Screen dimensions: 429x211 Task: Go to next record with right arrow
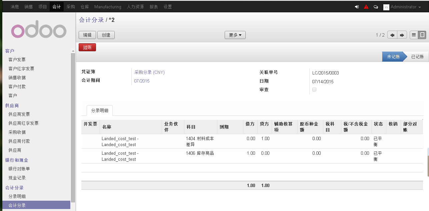coord(402,35)
